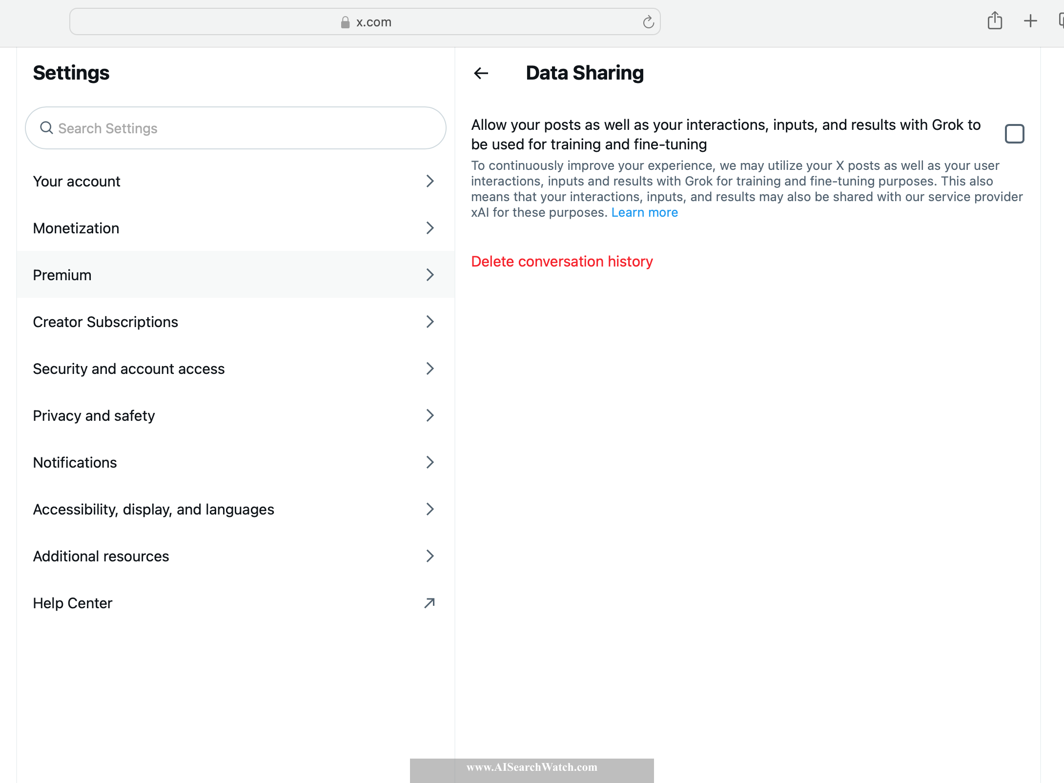
Task: Click the back arrow icon
Action: (481, 74)
